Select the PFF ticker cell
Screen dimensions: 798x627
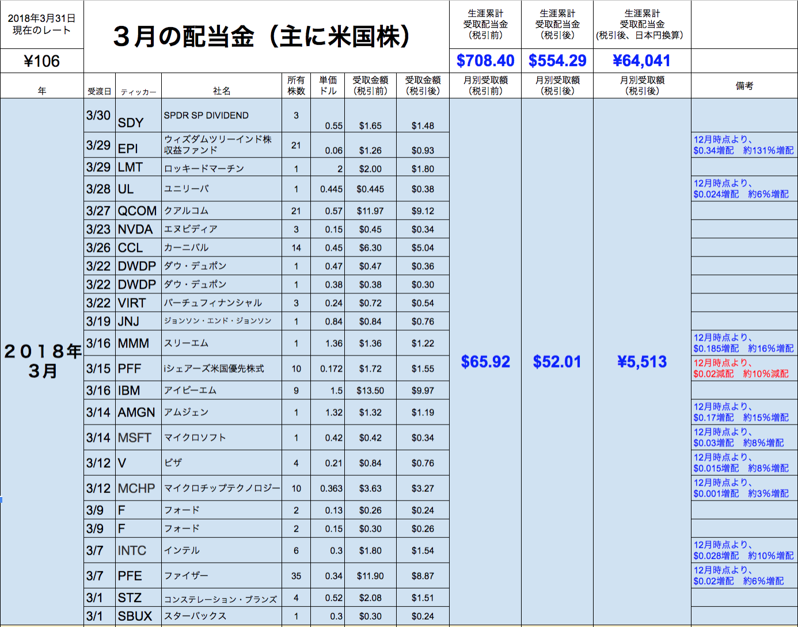click(x=138, y=369)
